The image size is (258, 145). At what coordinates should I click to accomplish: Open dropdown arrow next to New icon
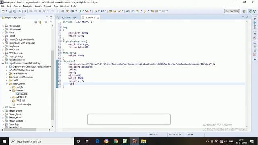[6, 11]
